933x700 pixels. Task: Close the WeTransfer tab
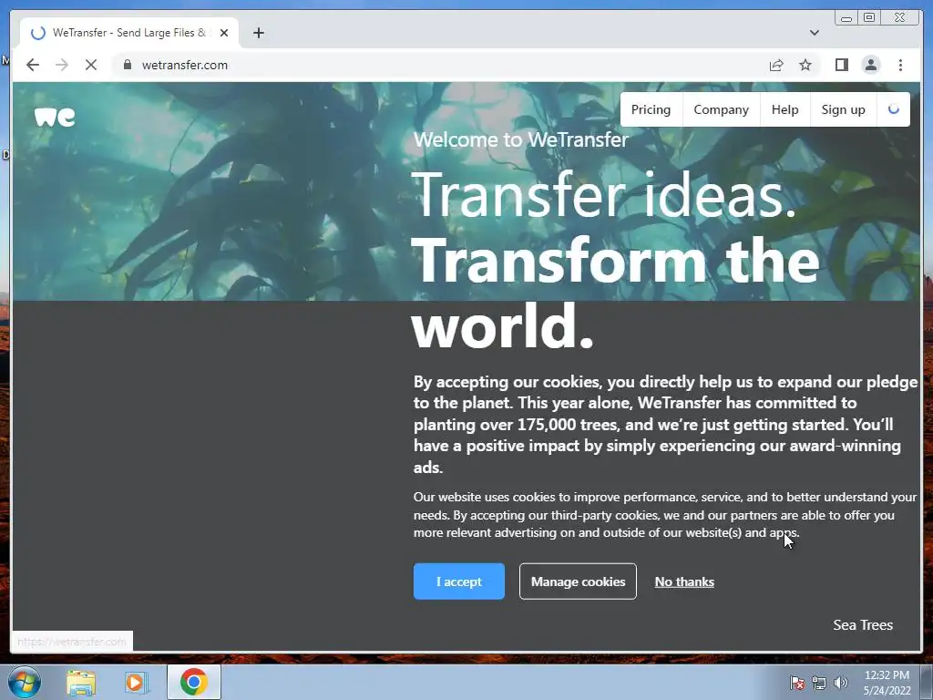click(224, 33)
